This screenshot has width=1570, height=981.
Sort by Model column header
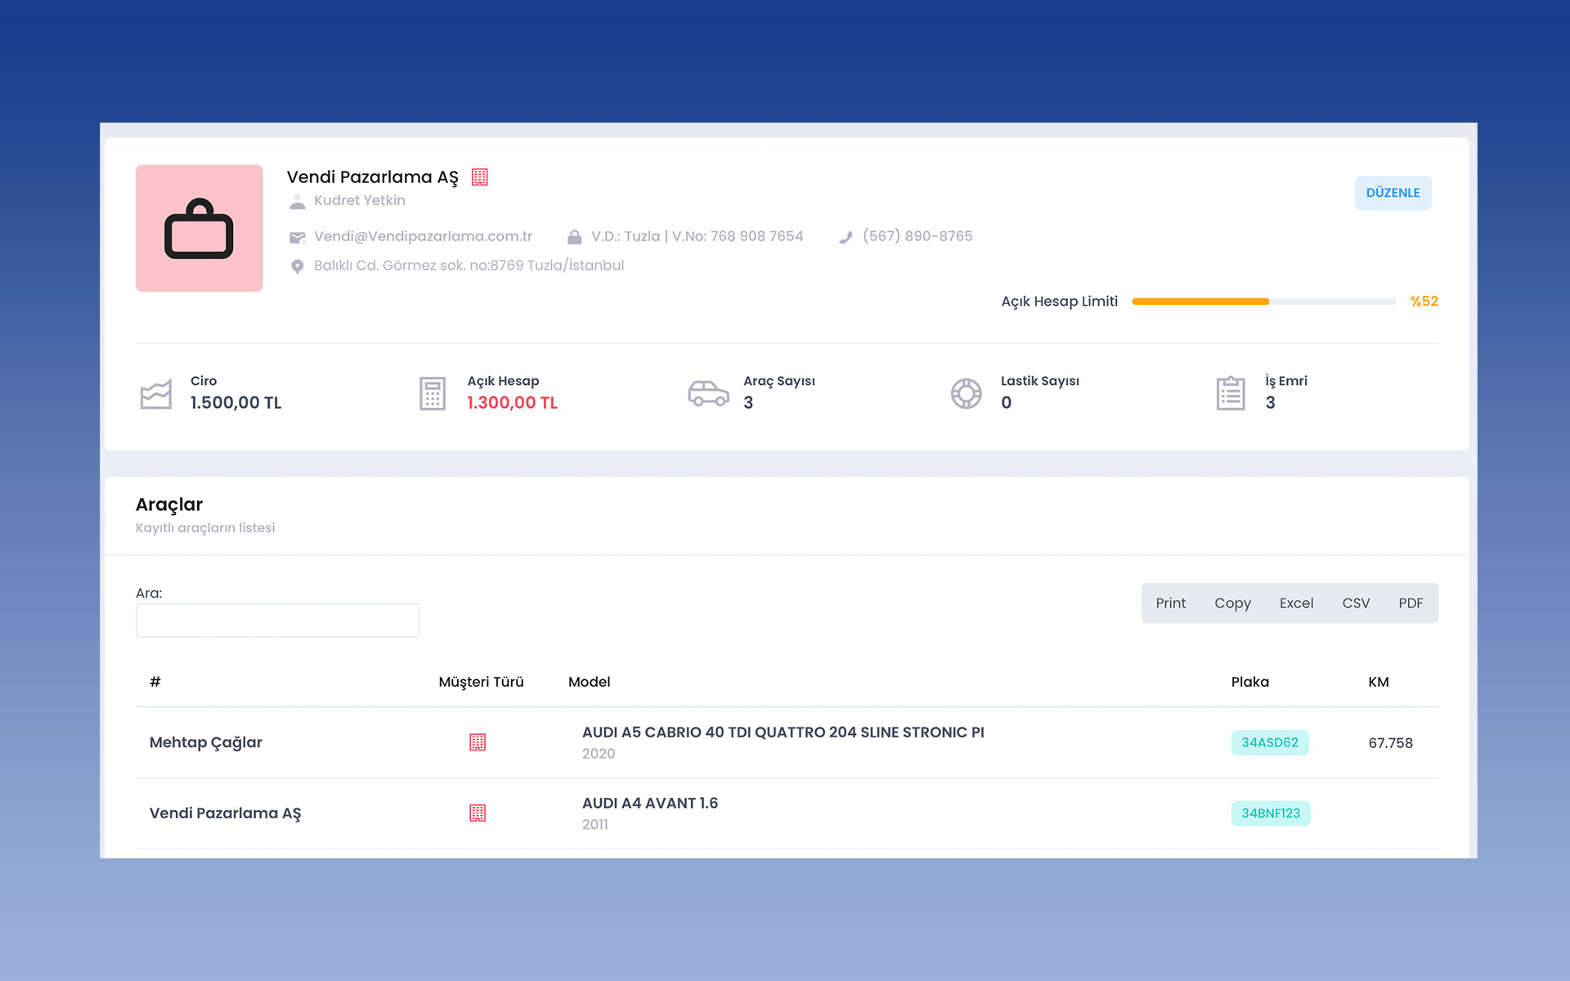pos(589,682)
